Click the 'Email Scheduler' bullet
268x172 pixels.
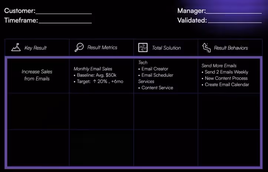[x=156, y=75]
